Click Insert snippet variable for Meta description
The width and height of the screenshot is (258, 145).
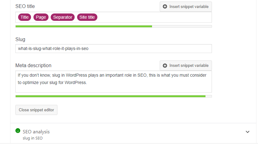[186, 66]
